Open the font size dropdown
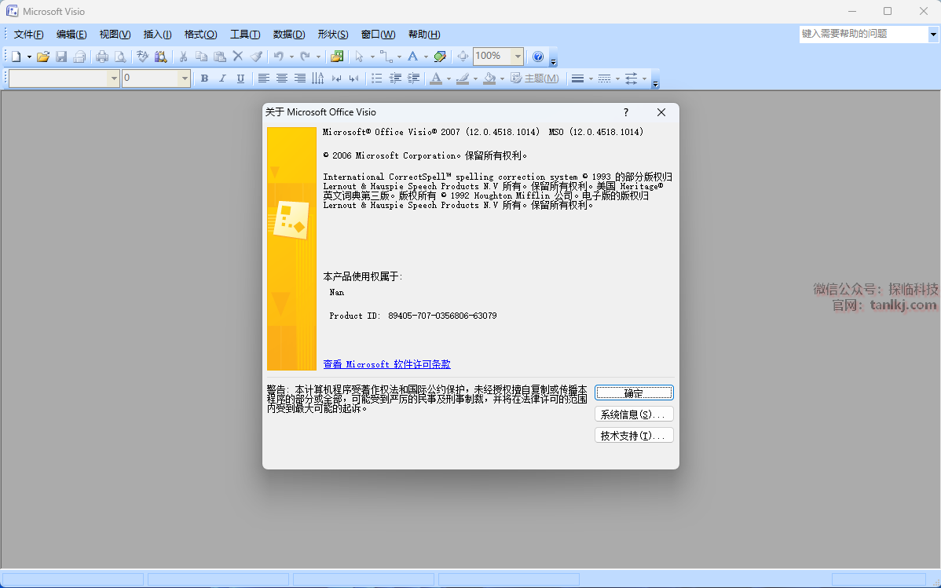941x588 pixels. pyautogui.click(x=185, y=79)
